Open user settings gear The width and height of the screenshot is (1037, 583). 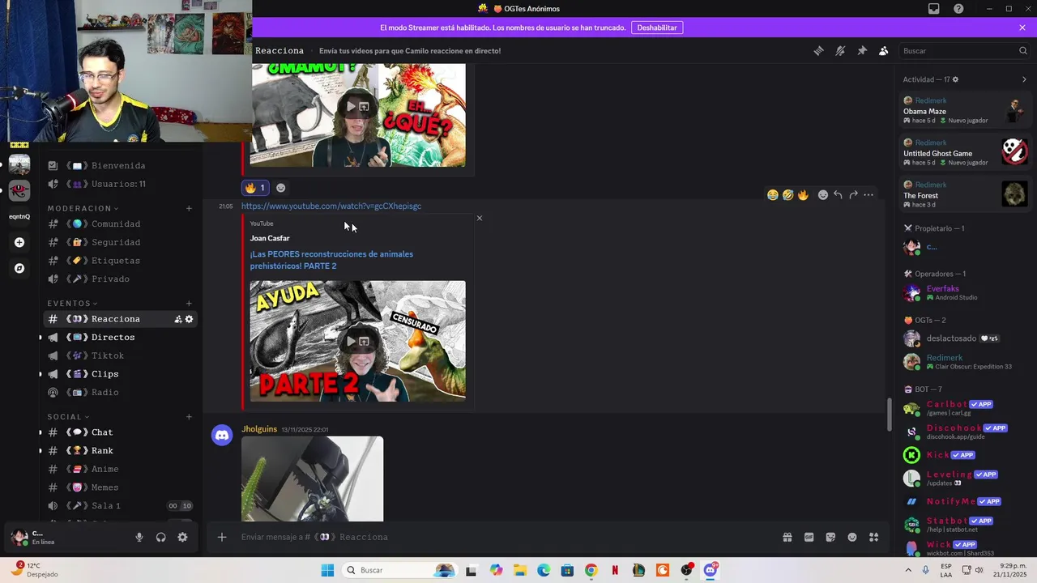(x=182, y=537)
